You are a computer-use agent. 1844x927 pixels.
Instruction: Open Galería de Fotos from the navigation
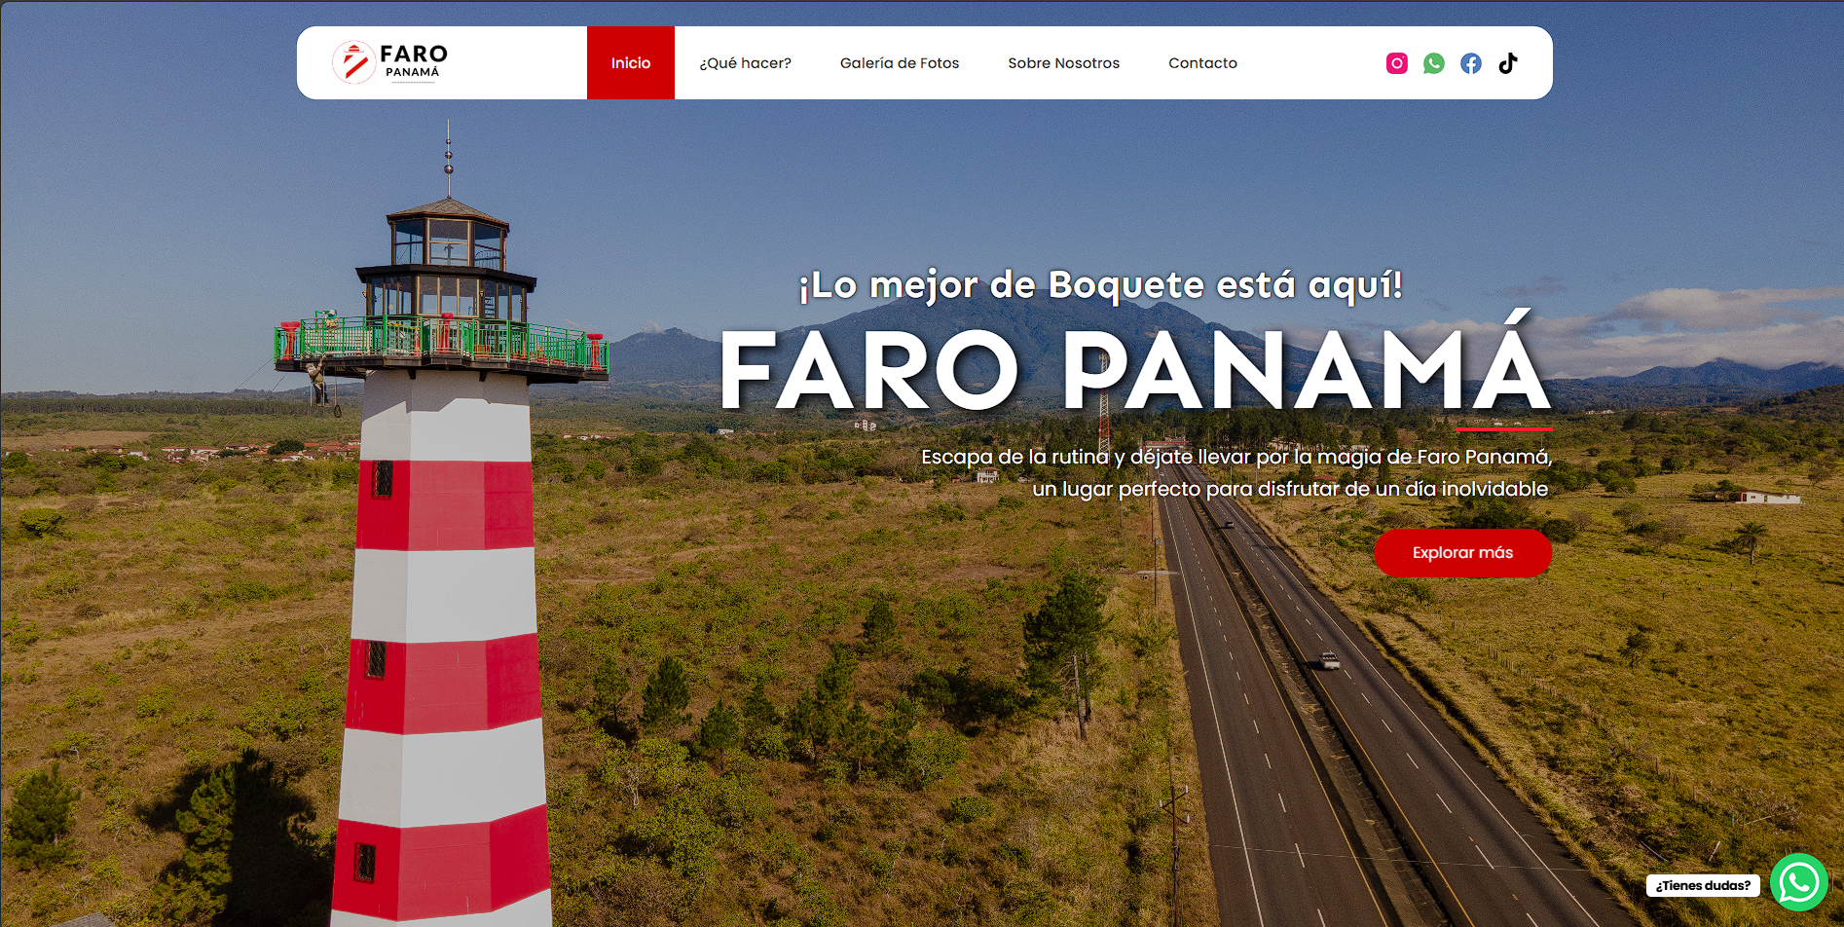tap(900, 63)
